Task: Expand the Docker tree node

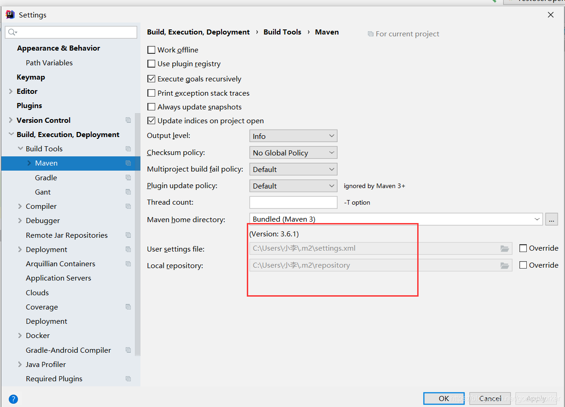Action: (x=20, y=335)
